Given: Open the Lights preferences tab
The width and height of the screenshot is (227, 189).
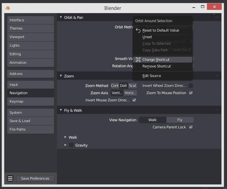Looking at the screenshot, I should coord(31,45).
